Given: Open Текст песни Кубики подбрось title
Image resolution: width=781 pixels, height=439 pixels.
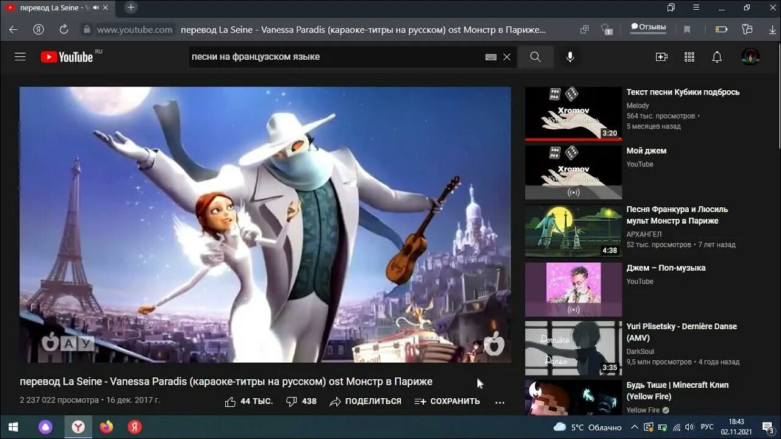Looking at the screenshot, I should [683, 92].
